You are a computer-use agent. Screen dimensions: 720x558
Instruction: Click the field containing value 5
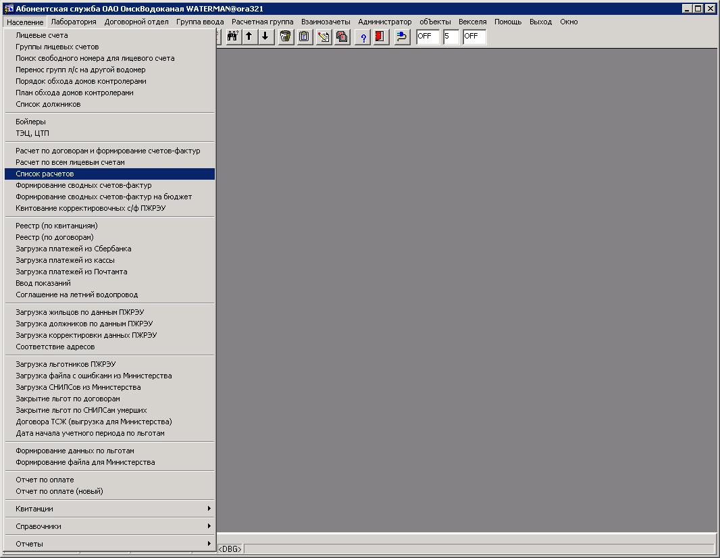point(451,36)
